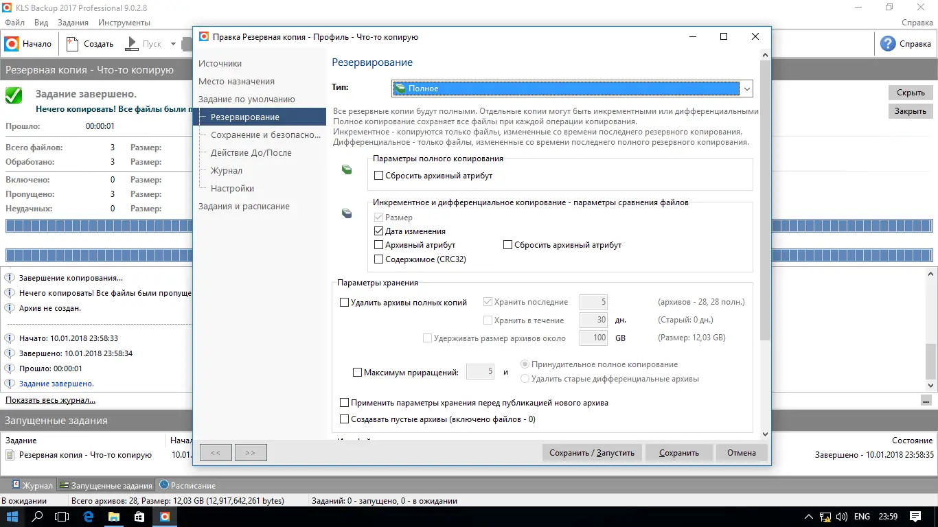Show hidden tray icons chevron
The image size is (938, 527).
pos(808,517)
